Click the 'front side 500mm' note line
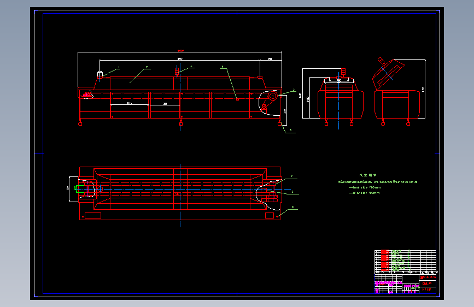This screenshot has height=307, width=474. pyautogui.click(x=365, y=187)
